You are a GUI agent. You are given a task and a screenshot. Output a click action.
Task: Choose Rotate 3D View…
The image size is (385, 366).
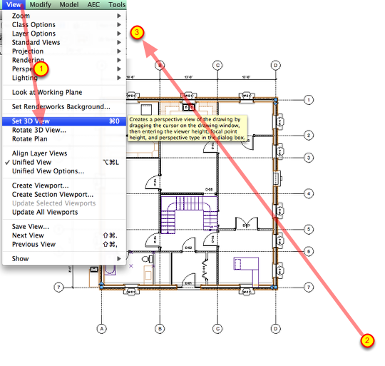[64, 130]
